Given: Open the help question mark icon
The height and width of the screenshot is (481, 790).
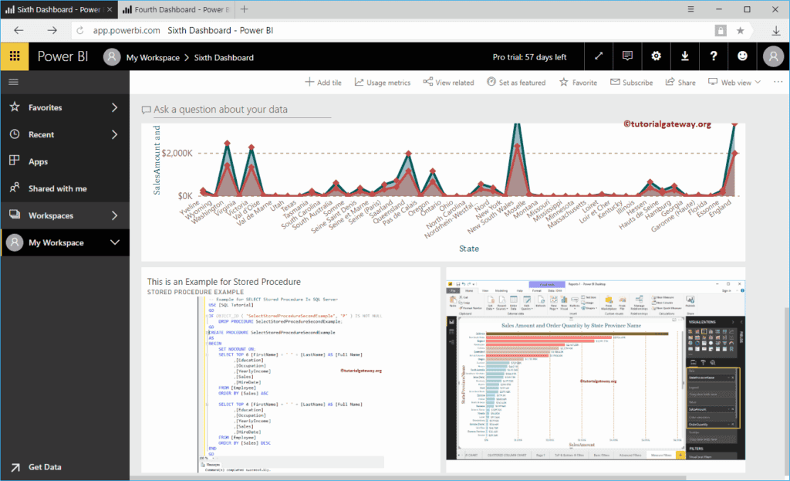Looking at the screenshot, I should (x=714, y=56).
